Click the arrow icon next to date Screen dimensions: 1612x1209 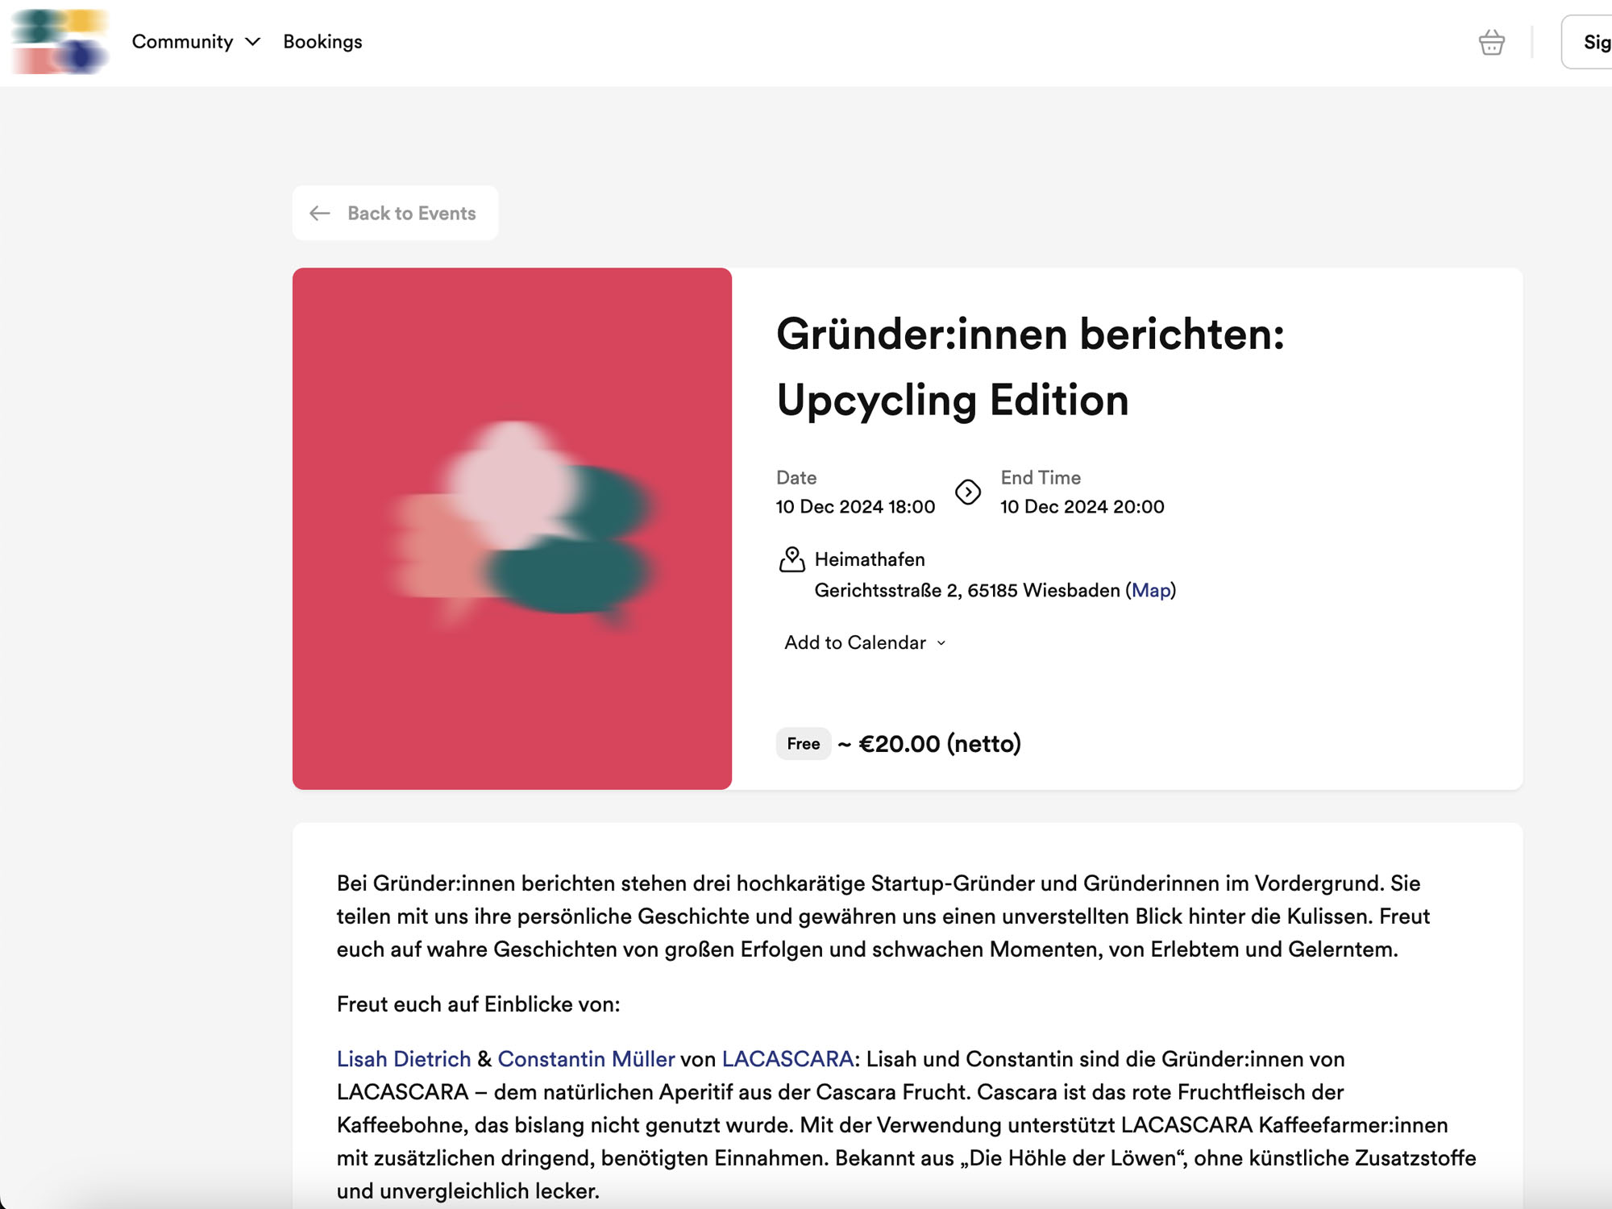(967, 492)
